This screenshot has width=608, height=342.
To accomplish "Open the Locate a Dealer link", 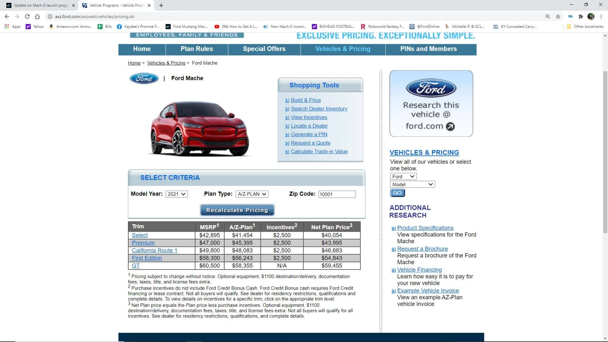I will [309, 126].
